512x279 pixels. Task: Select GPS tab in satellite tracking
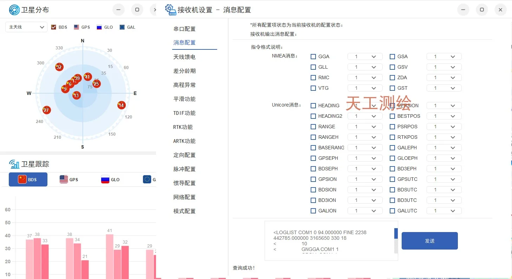tap(69, 179)
